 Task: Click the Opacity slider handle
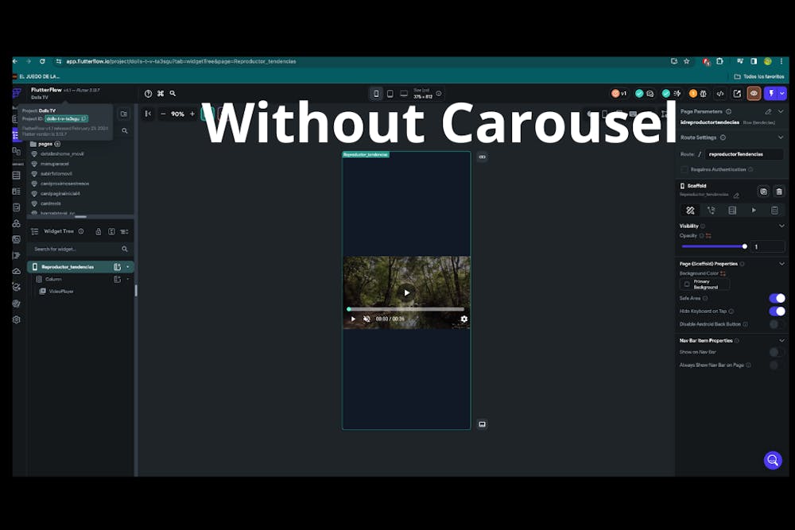pos(746,246)
